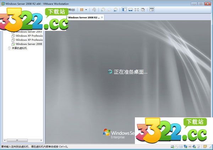
Task: Toggle the thumbnail bar view icon
Action: point(130,10)
